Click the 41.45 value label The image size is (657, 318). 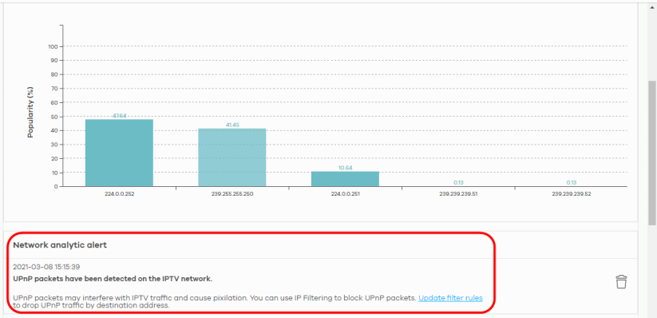point(232,125)
